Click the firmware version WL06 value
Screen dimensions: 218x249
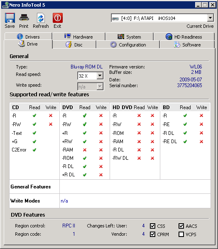coord(196,67)
